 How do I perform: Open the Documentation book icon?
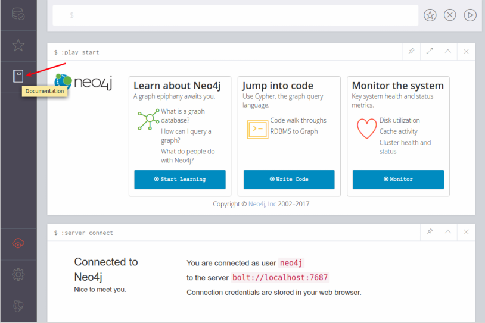click(x=18, y=76)
